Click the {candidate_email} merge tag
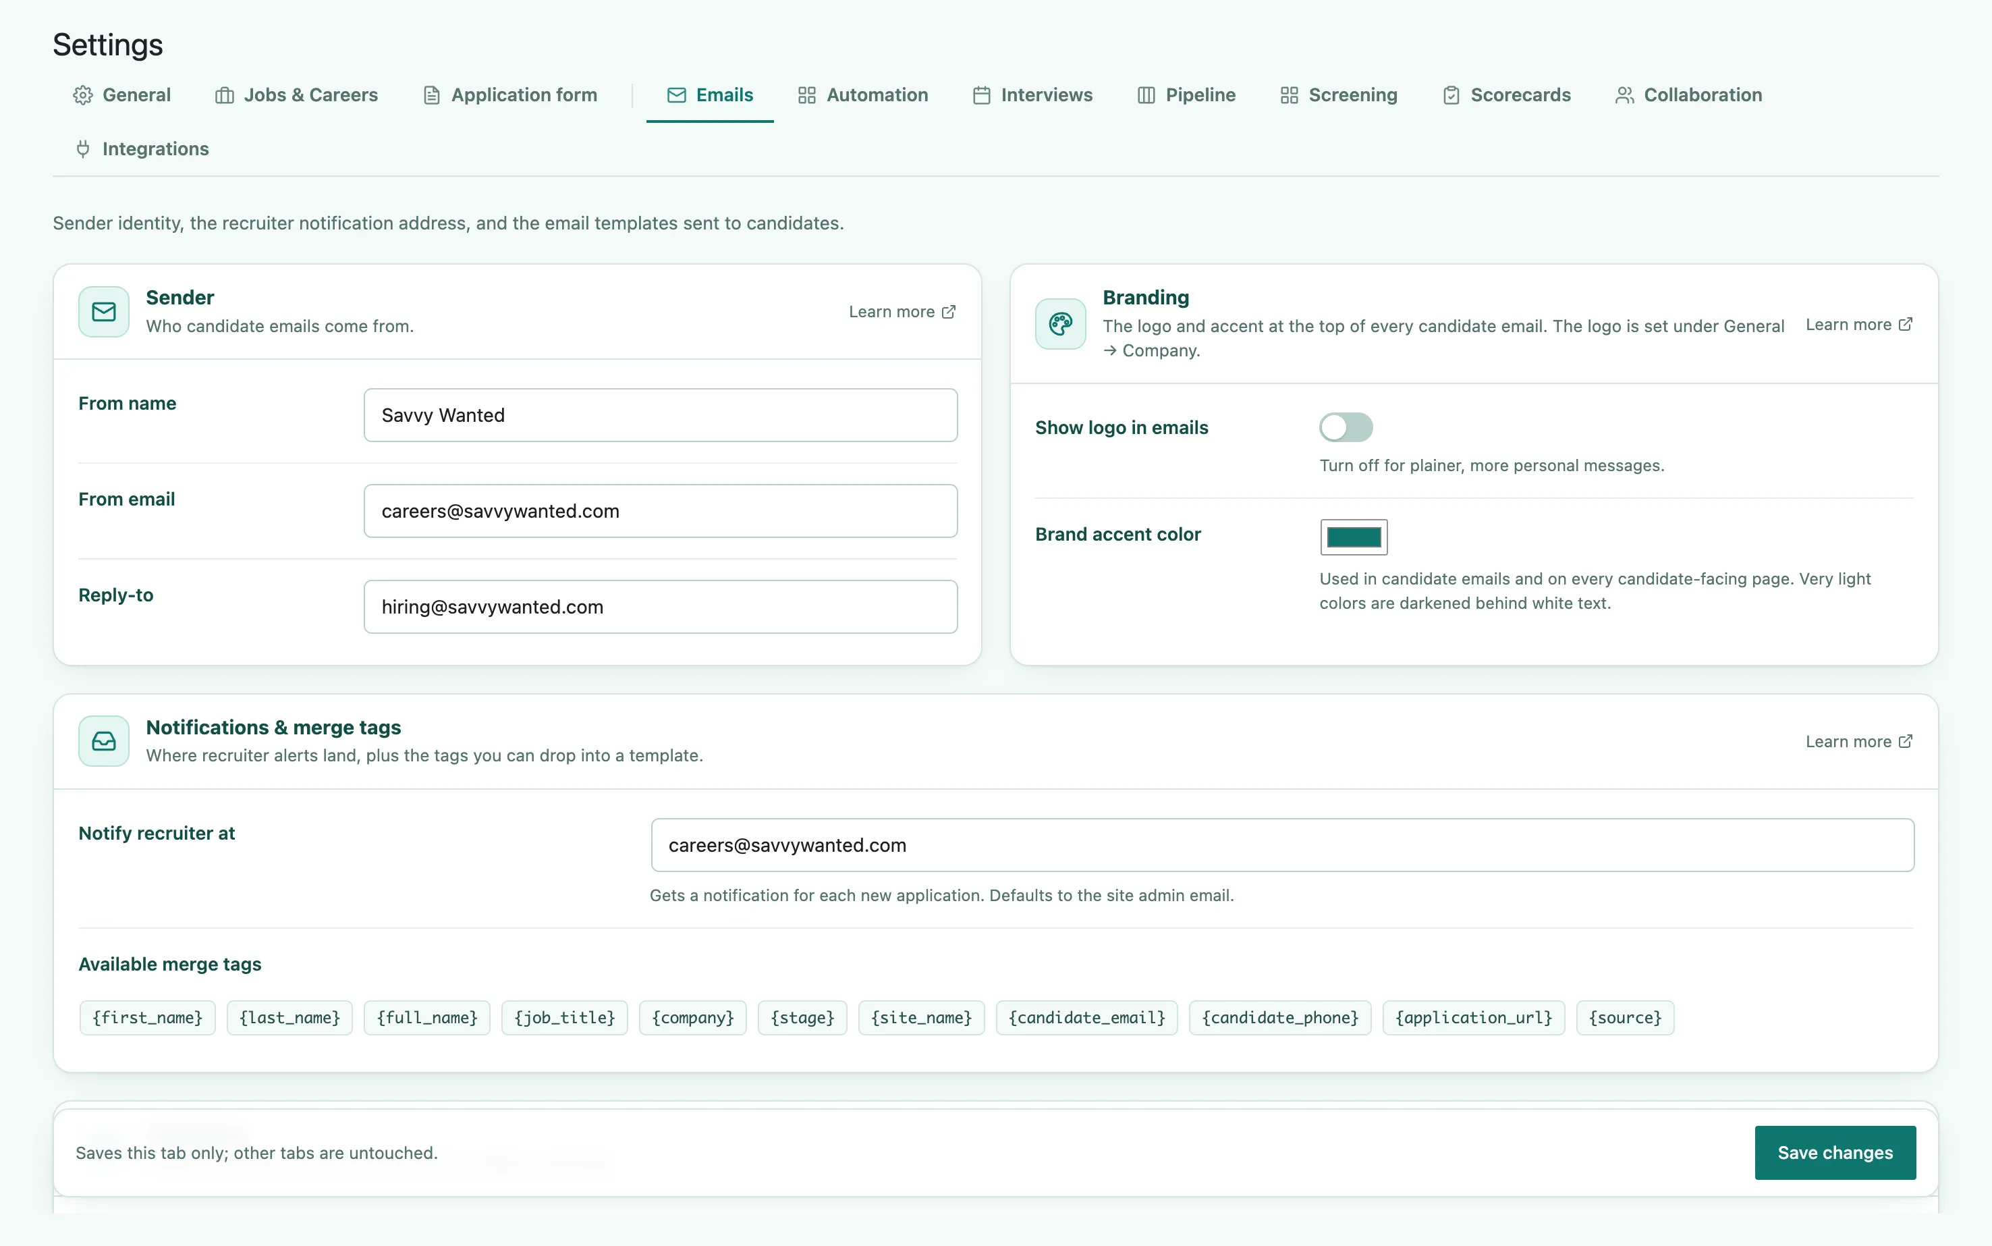This screenshot has width=1992, height=1246. click(x=1086, y=1018)
